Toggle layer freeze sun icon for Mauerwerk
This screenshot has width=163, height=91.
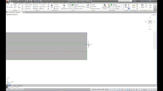point(70,5)
